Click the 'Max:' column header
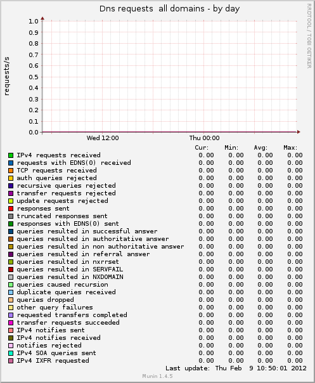 290,148
